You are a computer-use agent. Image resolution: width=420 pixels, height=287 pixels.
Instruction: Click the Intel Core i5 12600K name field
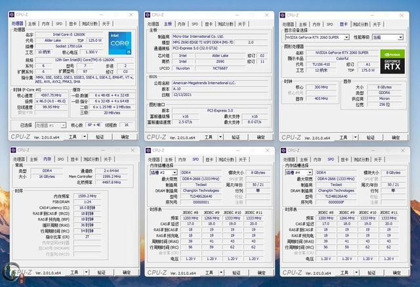click(69, 34)
